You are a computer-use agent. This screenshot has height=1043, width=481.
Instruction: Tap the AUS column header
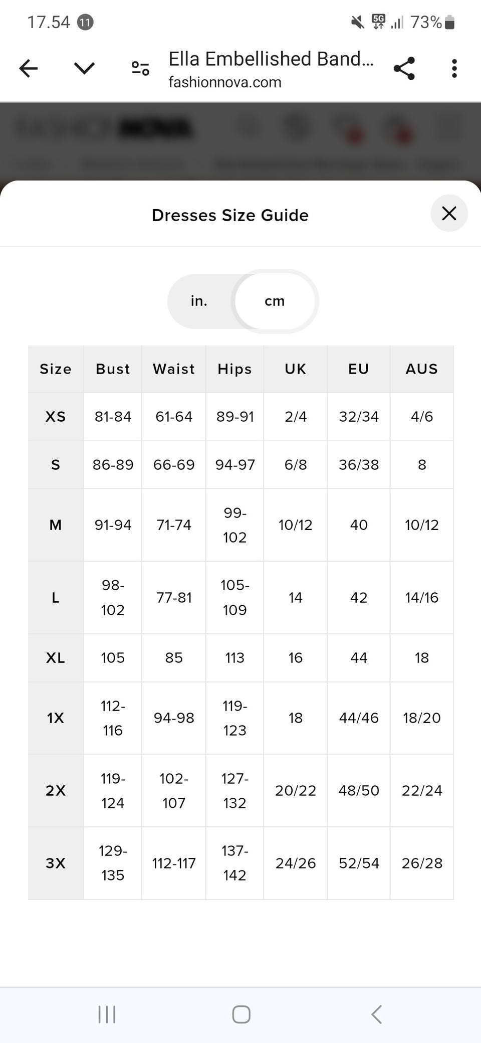pyautogui.click(x=421, y=369)
